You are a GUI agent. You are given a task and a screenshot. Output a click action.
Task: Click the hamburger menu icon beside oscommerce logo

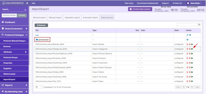coord(27,3)
